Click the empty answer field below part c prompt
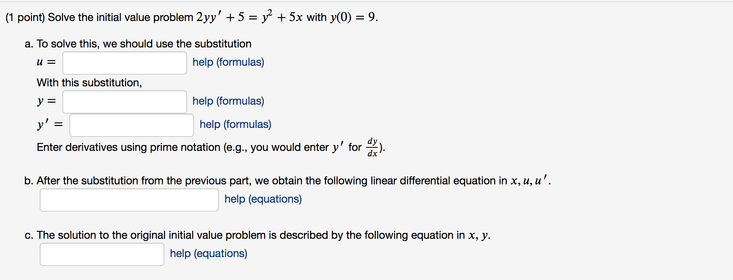The image size is (733, 280). (x=102, y=254)
